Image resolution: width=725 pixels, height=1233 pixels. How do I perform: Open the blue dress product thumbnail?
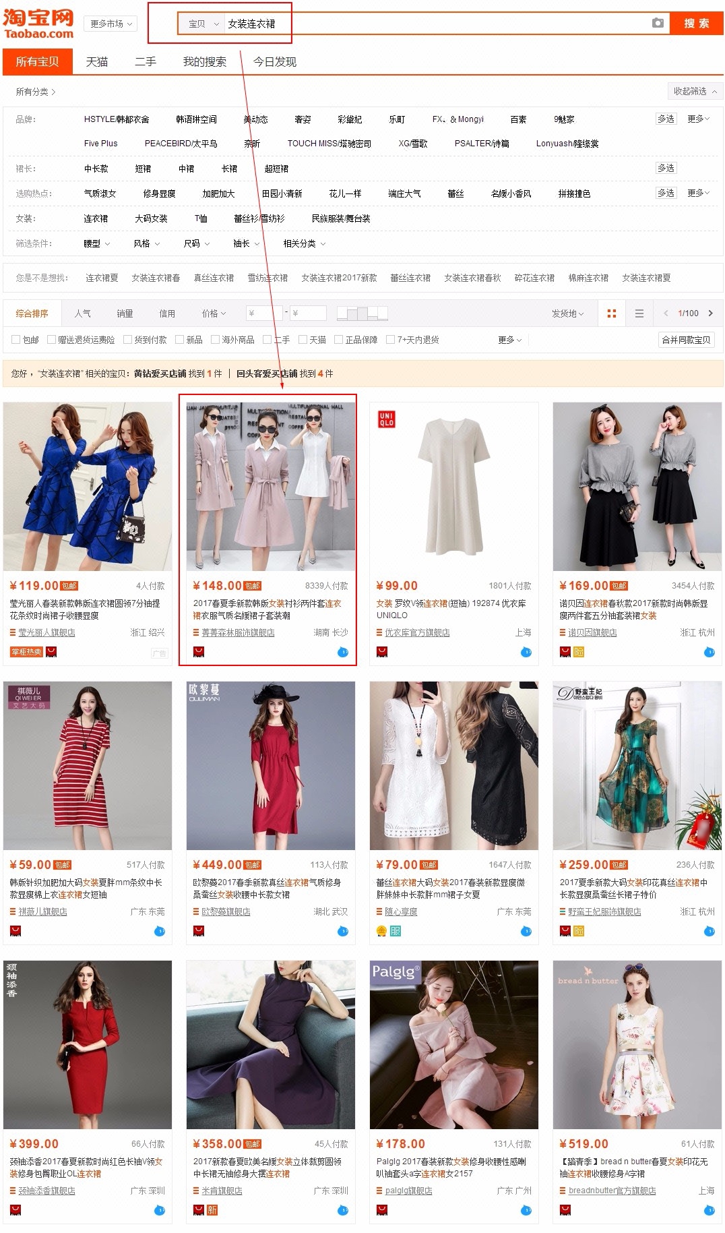(88, 486)
